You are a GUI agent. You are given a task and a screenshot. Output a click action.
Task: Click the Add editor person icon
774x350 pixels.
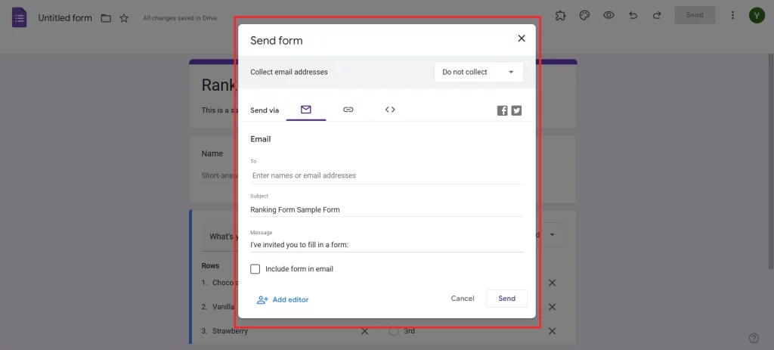click(262, 299)
